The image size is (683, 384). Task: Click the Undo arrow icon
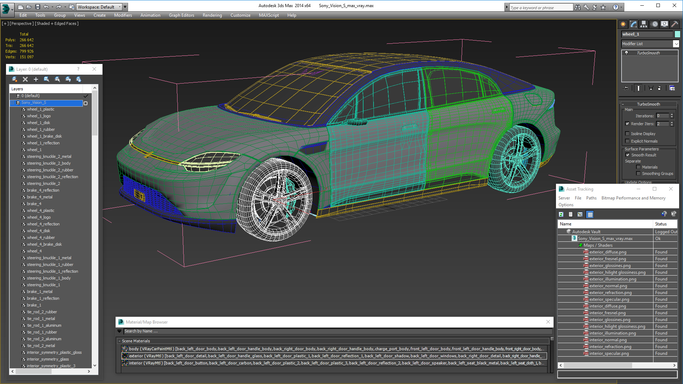click(x=46, y=7)
